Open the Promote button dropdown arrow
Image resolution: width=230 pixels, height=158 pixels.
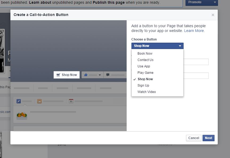[215, 2]
